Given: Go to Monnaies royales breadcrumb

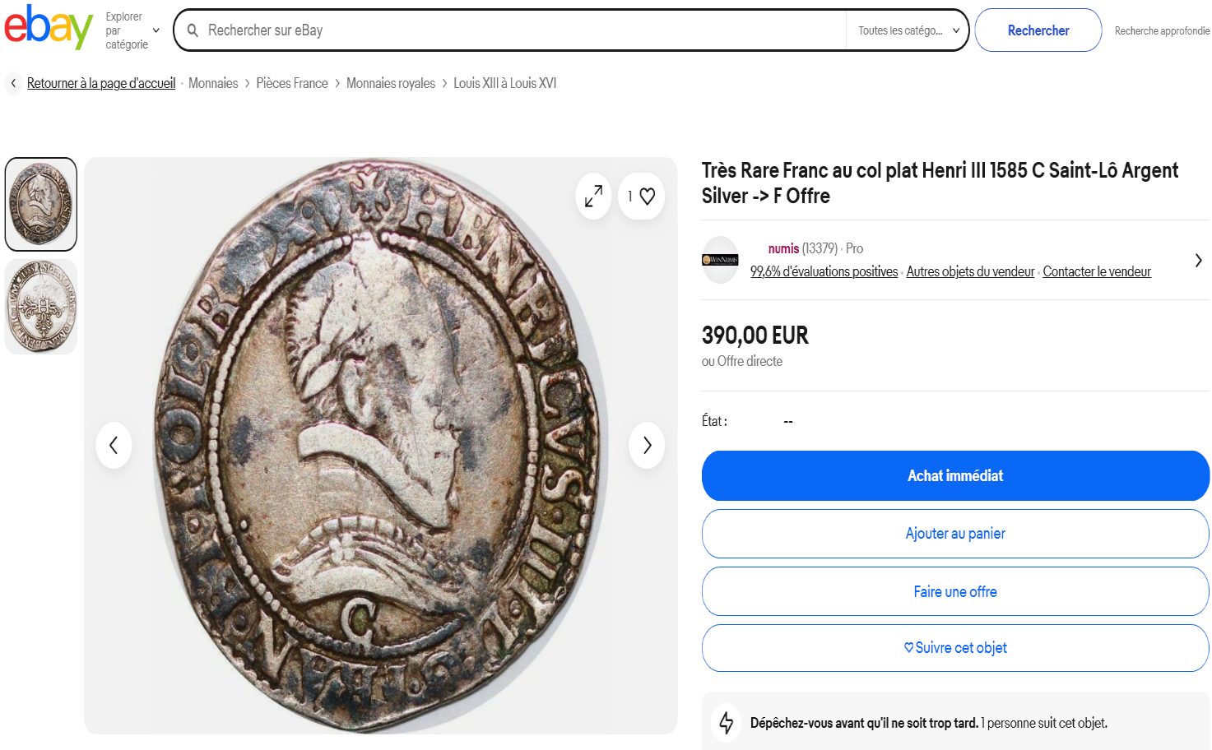Looking at the screenshot, I should tap(390, 83).
